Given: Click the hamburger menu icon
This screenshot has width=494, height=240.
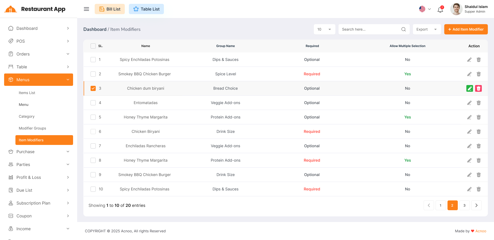Looking at the screenshot, I should (x=86, y=9).
